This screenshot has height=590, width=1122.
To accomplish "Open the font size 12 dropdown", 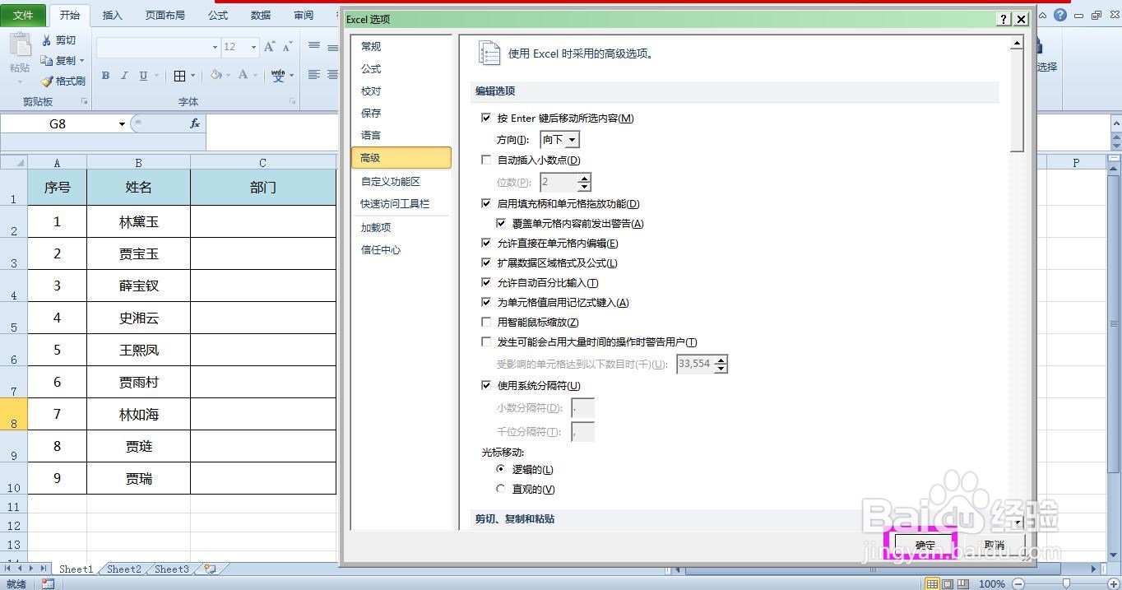I will point(253,48).
